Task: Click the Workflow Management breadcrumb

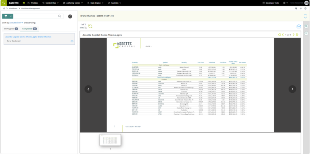Action: click(30, 8)
